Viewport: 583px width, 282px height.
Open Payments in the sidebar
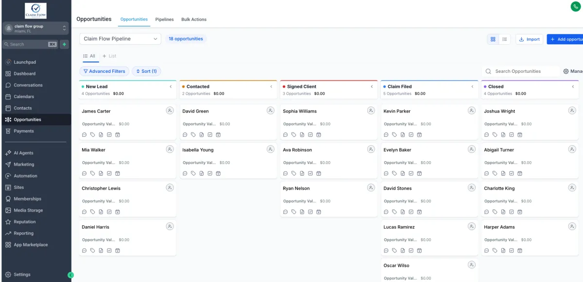(x=24, y=131)
